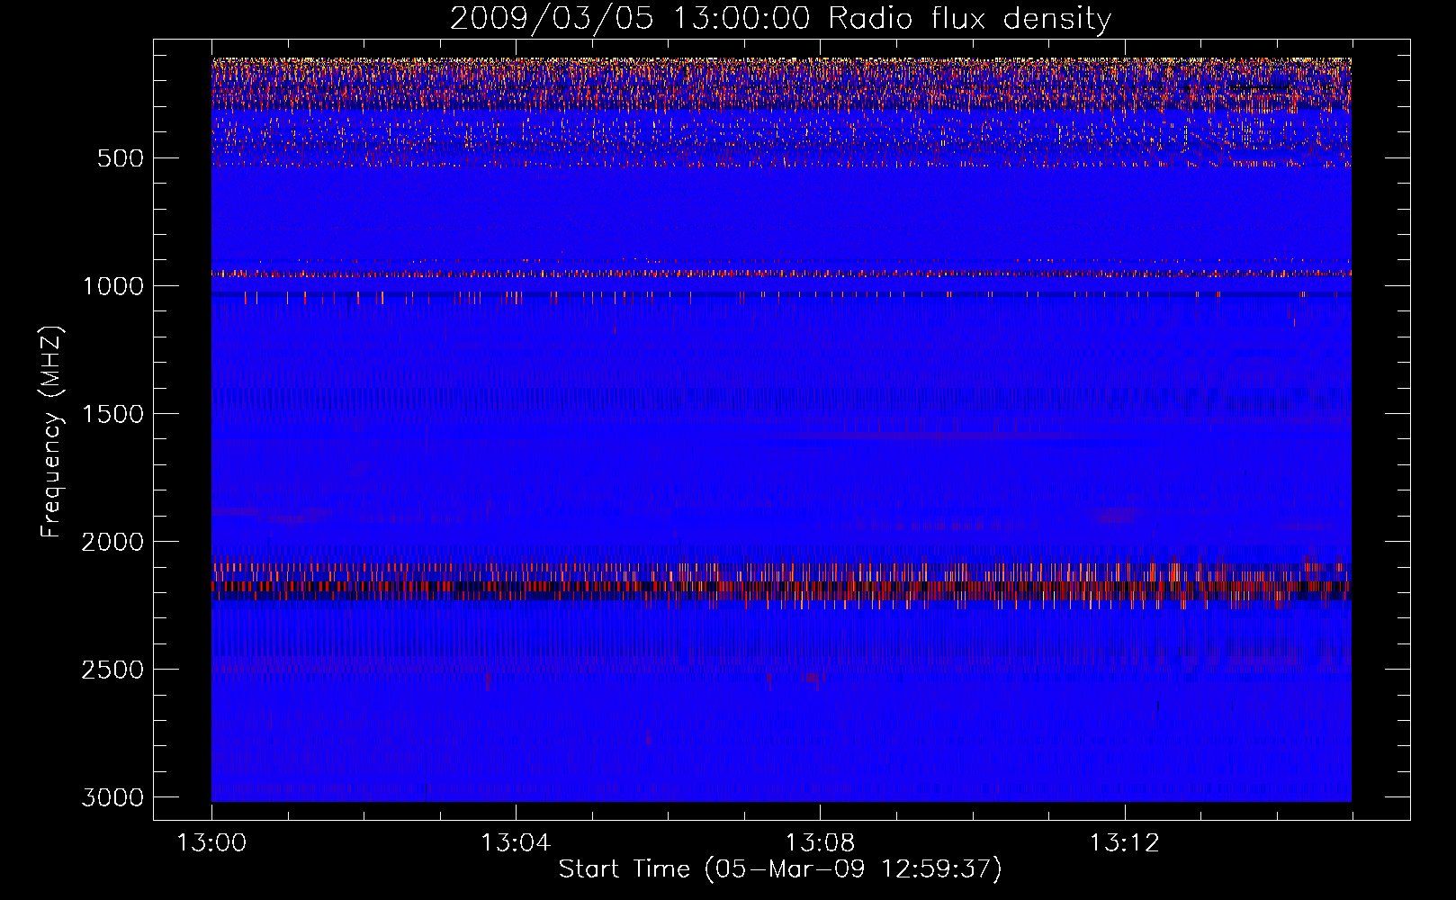Click the 1000 frequency tick label

[x=112, y=286]
